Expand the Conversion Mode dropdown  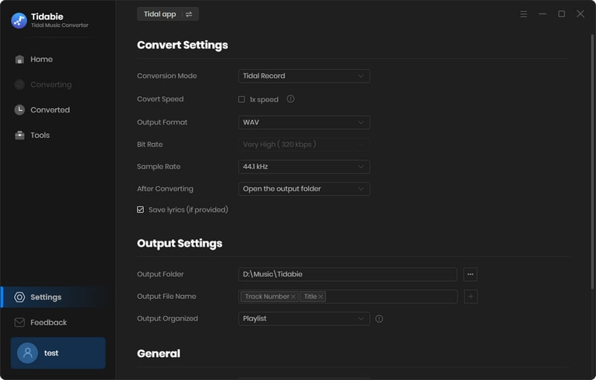point(304,76)
